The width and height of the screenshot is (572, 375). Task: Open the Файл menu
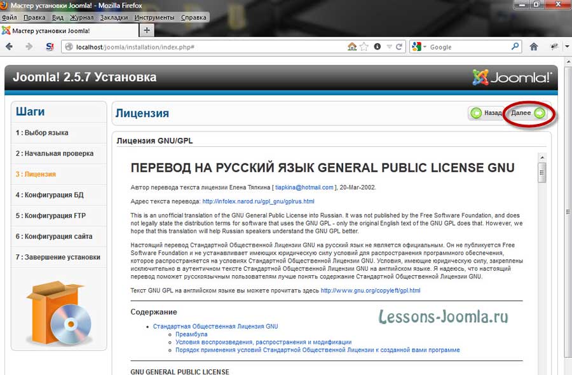point(9,17)
